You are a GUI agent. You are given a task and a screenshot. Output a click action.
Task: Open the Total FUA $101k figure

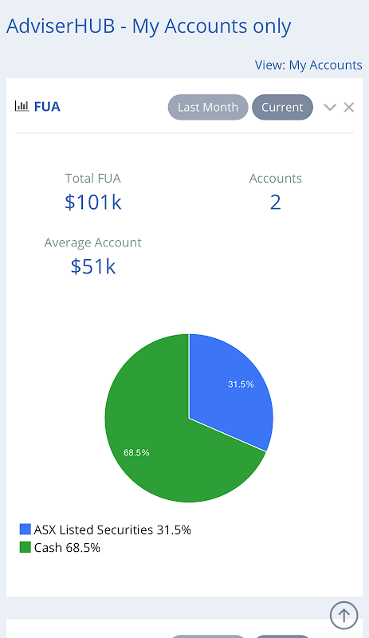[93, 203]
